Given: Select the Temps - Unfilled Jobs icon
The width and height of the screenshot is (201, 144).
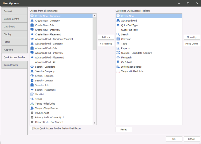Looking at the screenshot, I should pyautogui.click(x=118, y=71).
